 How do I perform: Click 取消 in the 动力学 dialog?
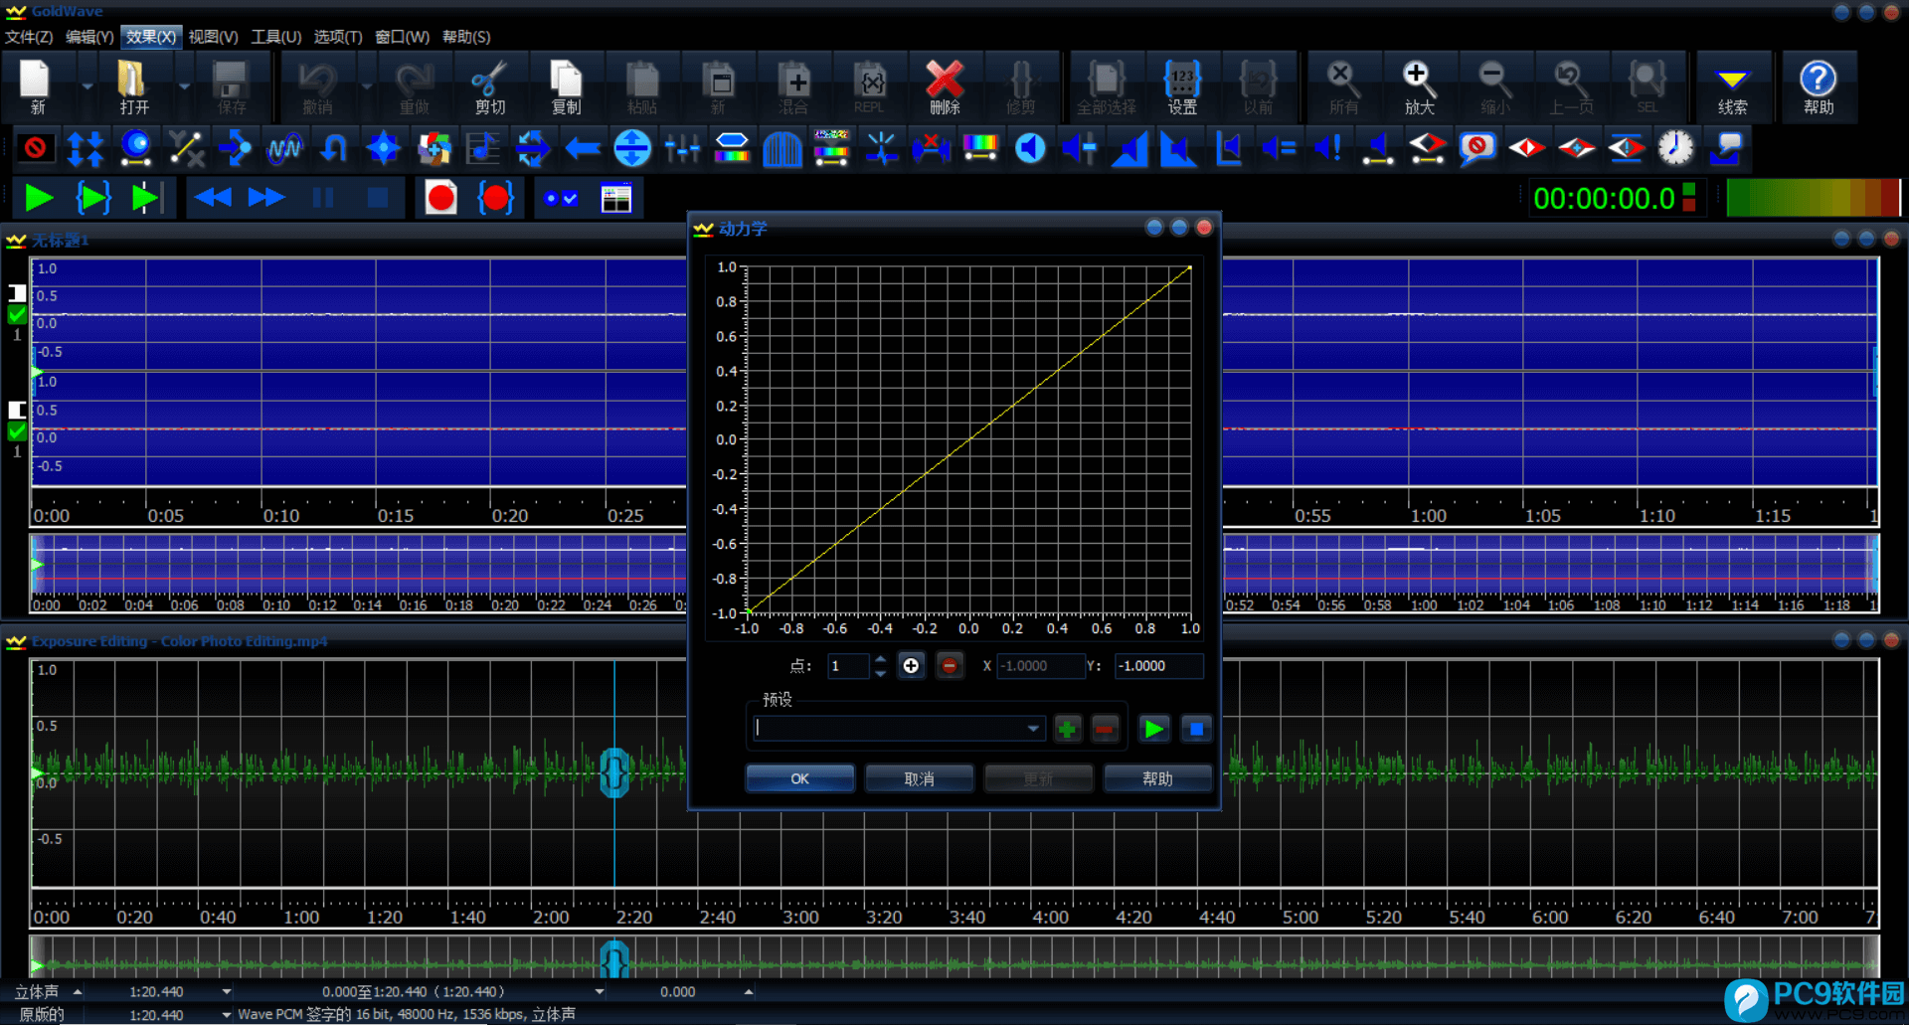point(919,778)
